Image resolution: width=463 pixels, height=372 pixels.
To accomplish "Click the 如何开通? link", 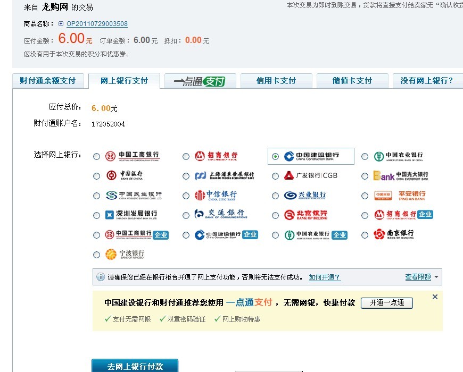I will (325, 277).
